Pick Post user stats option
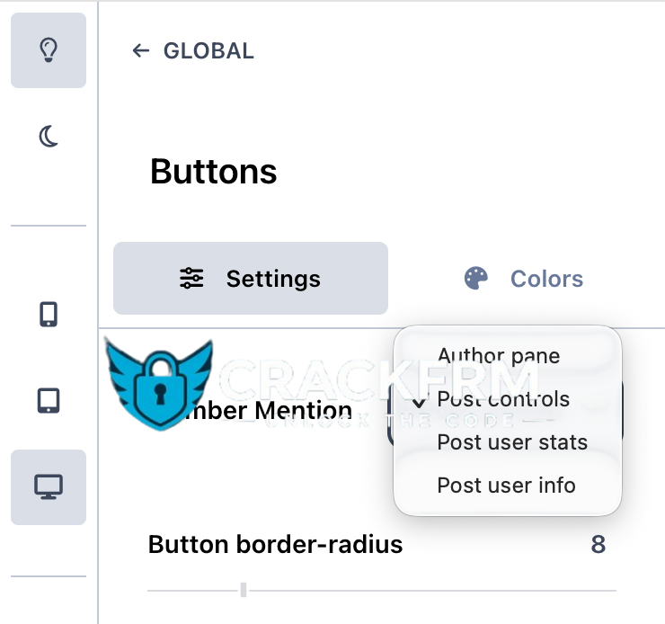Screen dimensions: 665x624 [512, 442]
